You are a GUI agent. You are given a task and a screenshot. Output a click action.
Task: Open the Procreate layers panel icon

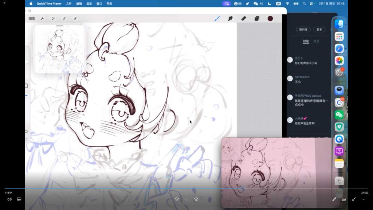coord(257,19)
